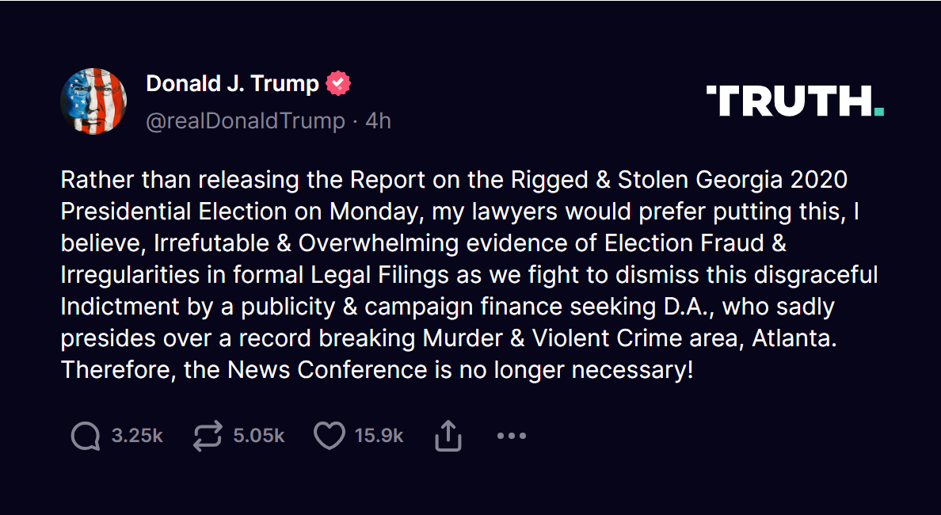The width and height of the screenshot is (941, 515).
Task: Open replies via the speech bubble icon
Action: point(86,436)
